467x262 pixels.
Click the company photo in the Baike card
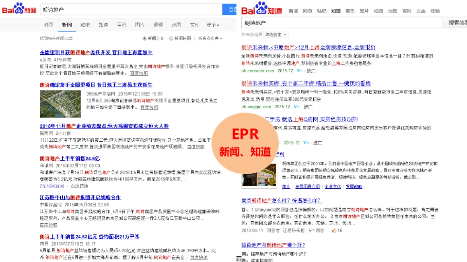tap(259, 175)
